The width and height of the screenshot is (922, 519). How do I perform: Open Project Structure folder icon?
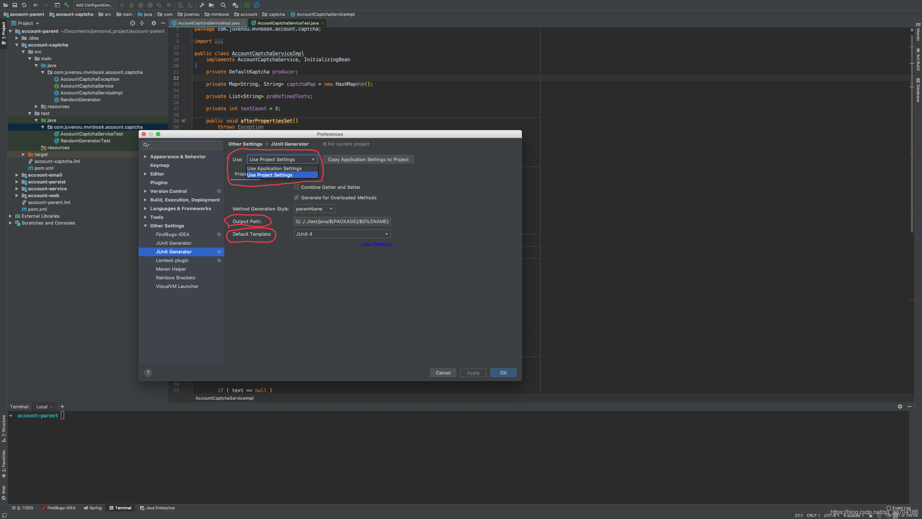coord(211,5)
